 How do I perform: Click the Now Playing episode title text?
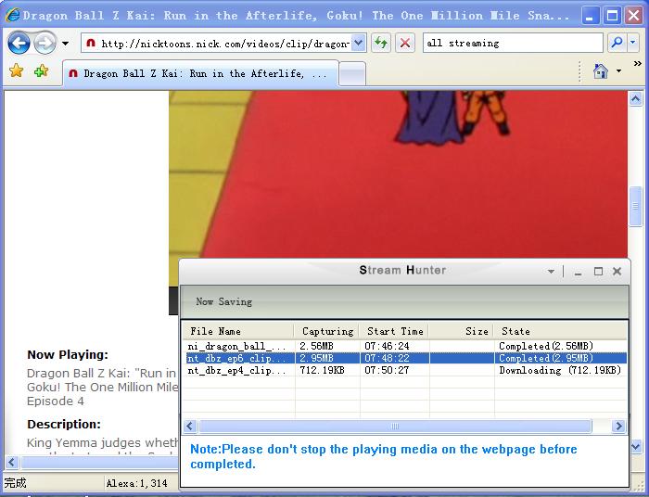(x=101, y=387)
